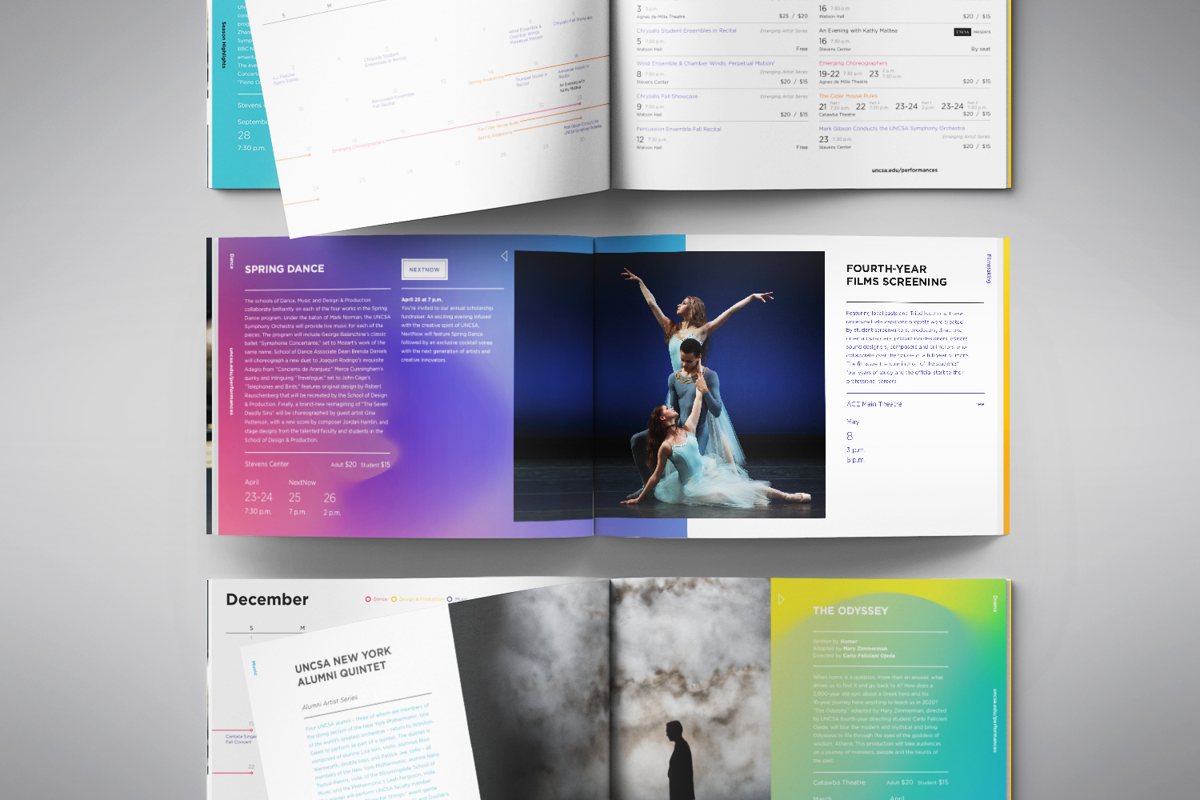This screenshot has height=800, width=1200.
Task: Click the yellow Design & Production legend circle
Action: coord(394,599)
